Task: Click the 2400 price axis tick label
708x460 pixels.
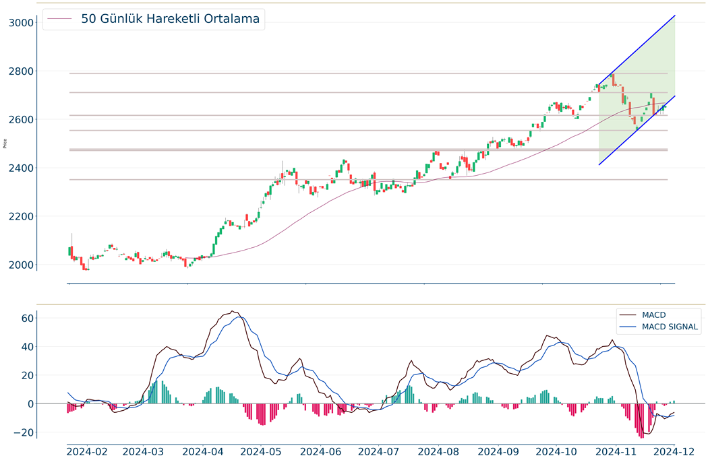Action: pos(22,168)
